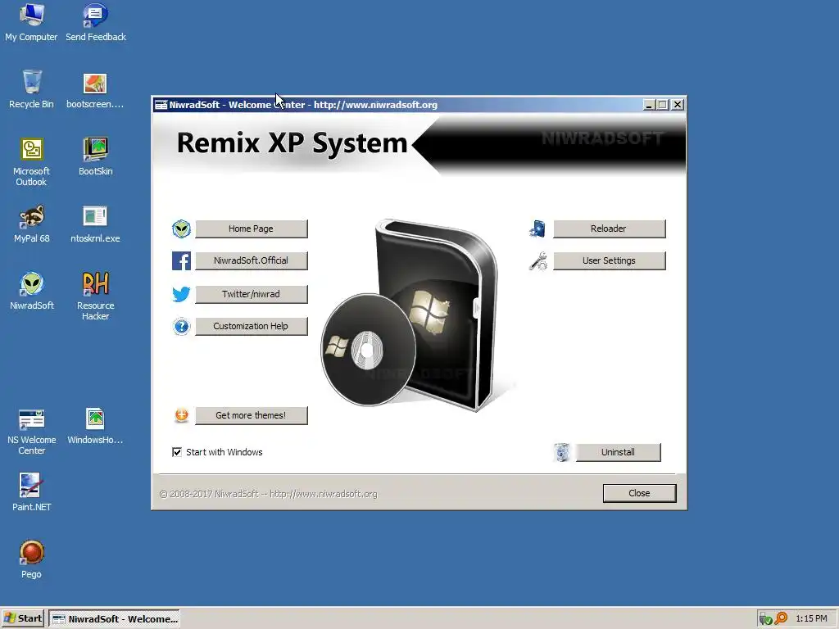Open User Settings button
This screenshot has height=629, width=839.
pos(609,260)
